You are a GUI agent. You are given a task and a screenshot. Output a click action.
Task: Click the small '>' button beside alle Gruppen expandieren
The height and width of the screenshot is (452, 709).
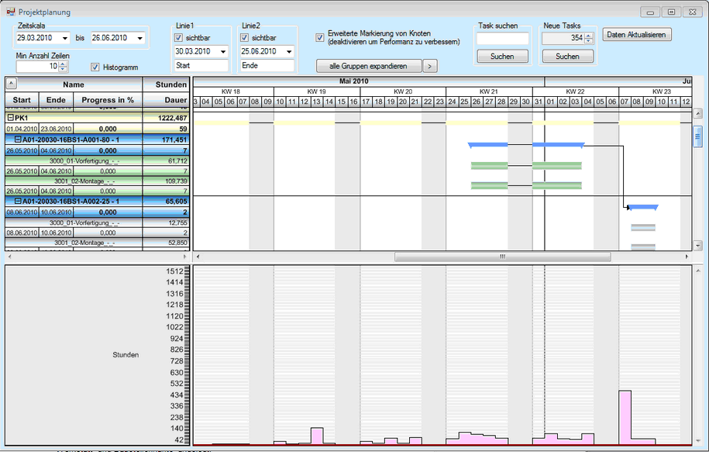point(431,66)
